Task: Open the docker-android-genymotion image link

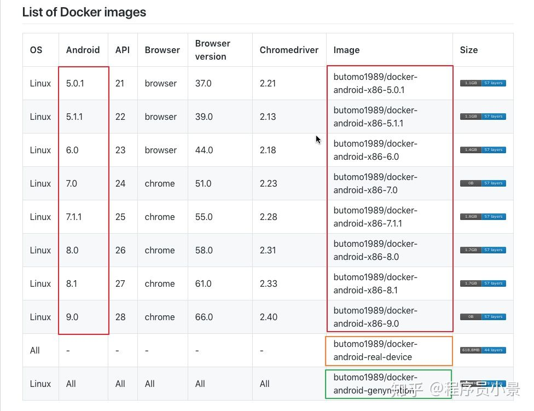Action: click(375, 384)
